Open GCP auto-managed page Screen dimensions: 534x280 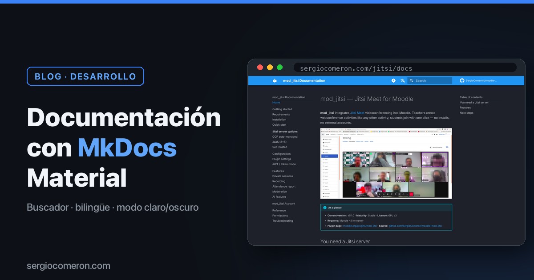click(285, 136)
